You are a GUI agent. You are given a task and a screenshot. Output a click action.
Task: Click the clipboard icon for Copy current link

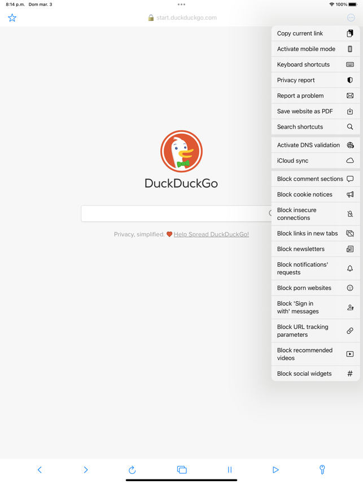click(349, 33)
